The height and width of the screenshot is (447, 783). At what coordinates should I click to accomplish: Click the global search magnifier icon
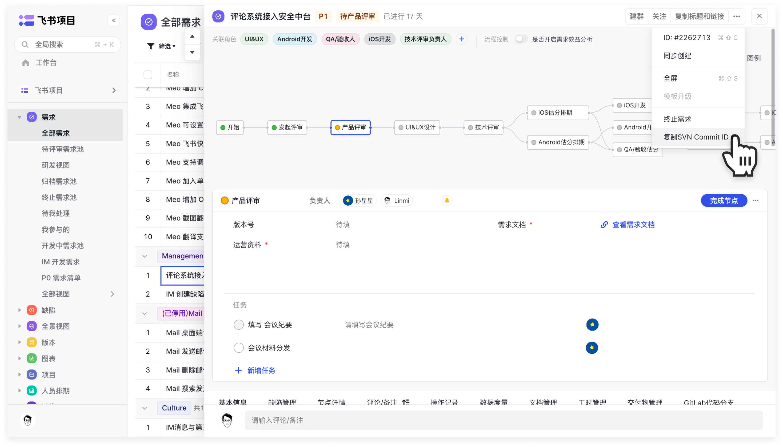pos(25,45)
